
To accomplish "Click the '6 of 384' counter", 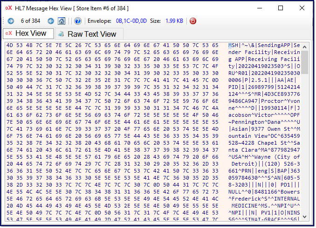I will click(x=30, y=21).
